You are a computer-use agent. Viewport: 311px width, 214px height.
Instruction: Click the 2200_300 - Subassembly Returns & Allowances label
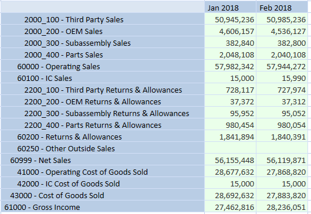click(107, 113)
